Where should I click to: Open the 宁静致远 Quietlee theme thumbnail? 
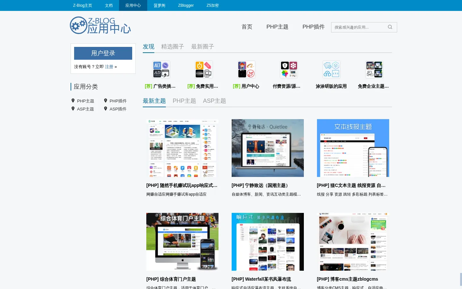tap(268, 148)
